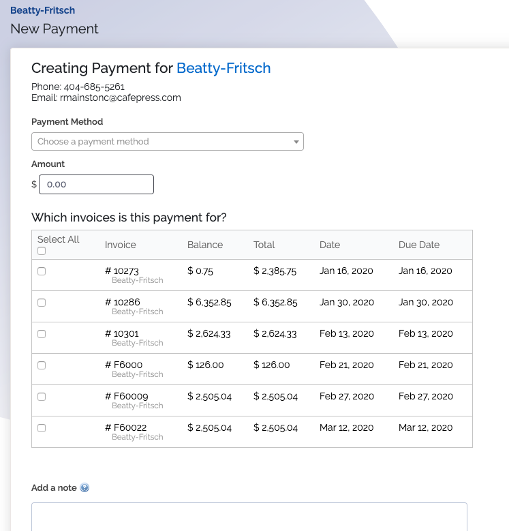Click due date Mar 12, 2020

pos(425,427)
